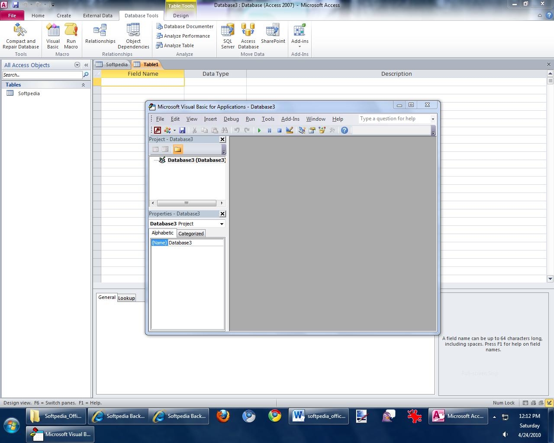Click the SharePoint ribbon icon

coord(273,35)
